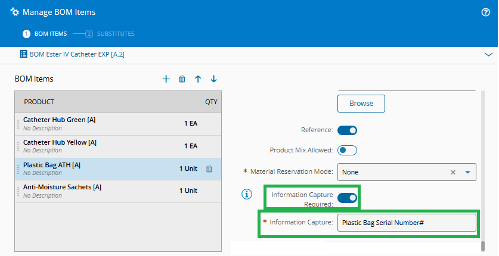This screenshot has width=499, height=256.
Task: Click quantity 1 EA of Catheter Hub Green
Action: [191, 124]
